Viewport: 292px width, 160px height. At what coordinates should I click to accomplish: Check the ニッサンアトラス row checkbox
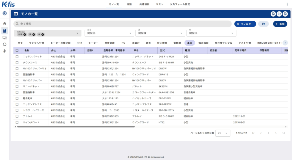(17, 104)
